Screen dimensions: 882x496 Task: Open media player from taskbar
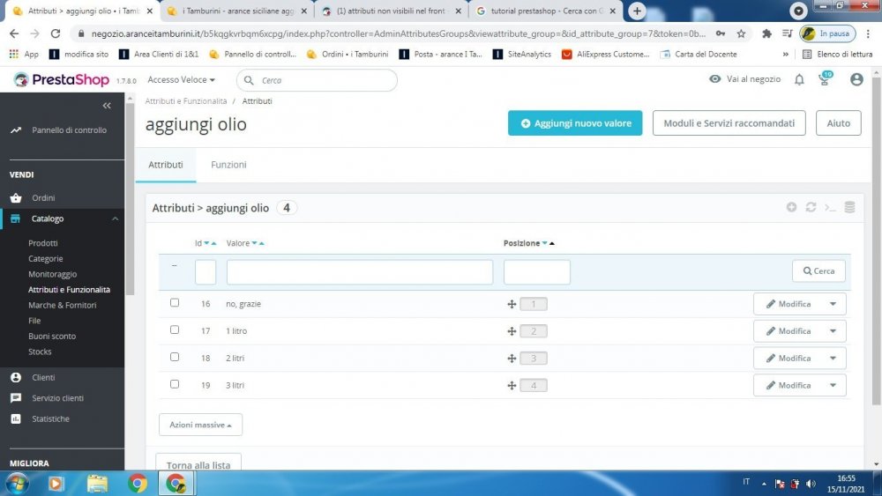[x=56, y=483]
